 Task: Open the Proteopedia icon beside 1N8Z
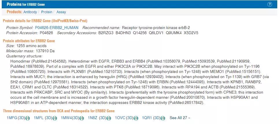[x=109, y=118]
